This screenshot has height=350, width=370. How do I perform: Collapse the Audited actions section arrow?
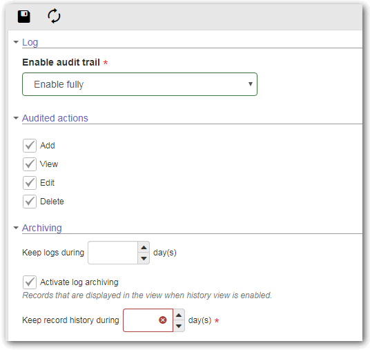tap(16, 118)
